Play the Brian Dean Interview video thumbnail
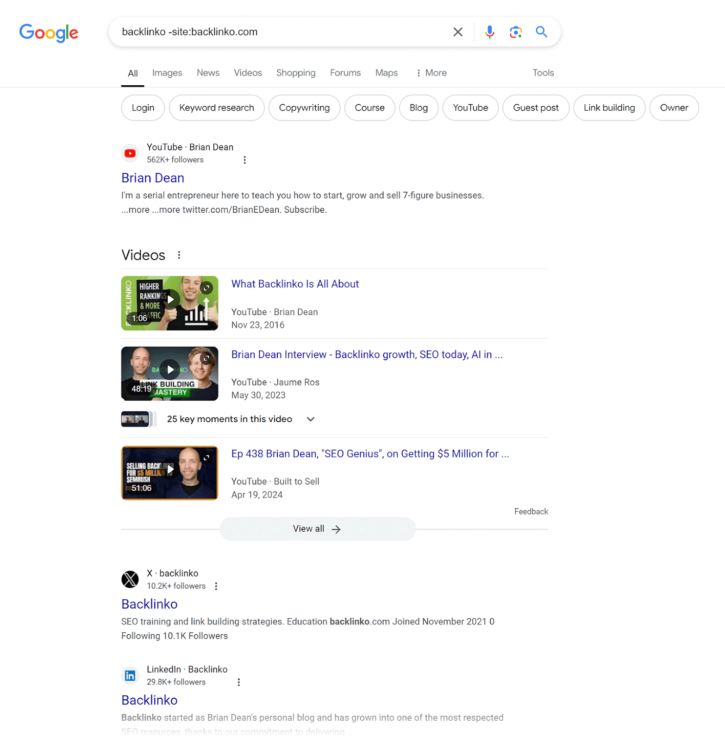The width and height of the screenshot is (725, 741). coord(169,374)
